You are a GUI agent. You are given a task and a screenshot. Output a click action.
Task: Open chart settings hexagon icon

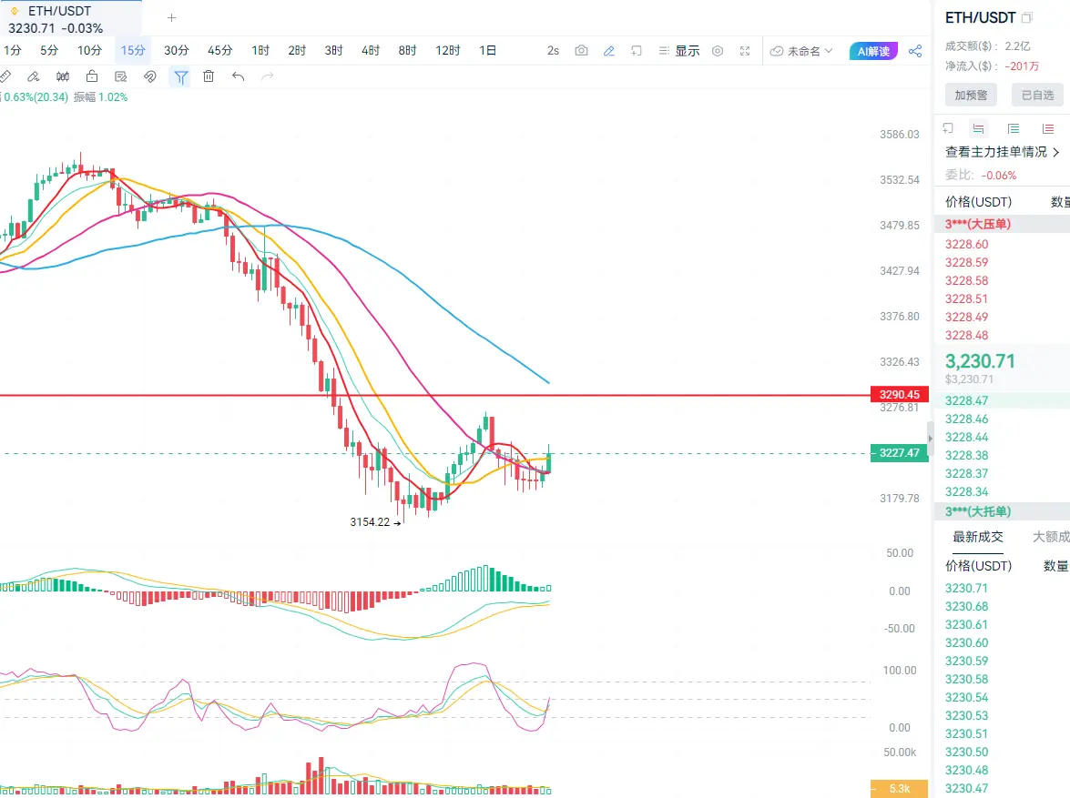[718, 50]
